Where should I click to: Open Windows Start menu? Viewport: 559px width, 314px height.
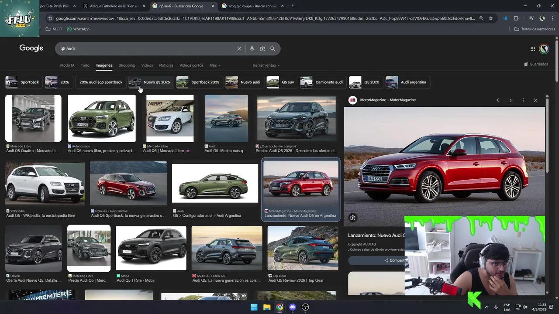point(254,307)
